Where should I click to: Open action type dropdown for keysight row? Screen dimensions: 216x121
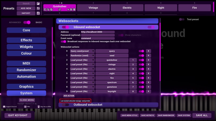82,91
